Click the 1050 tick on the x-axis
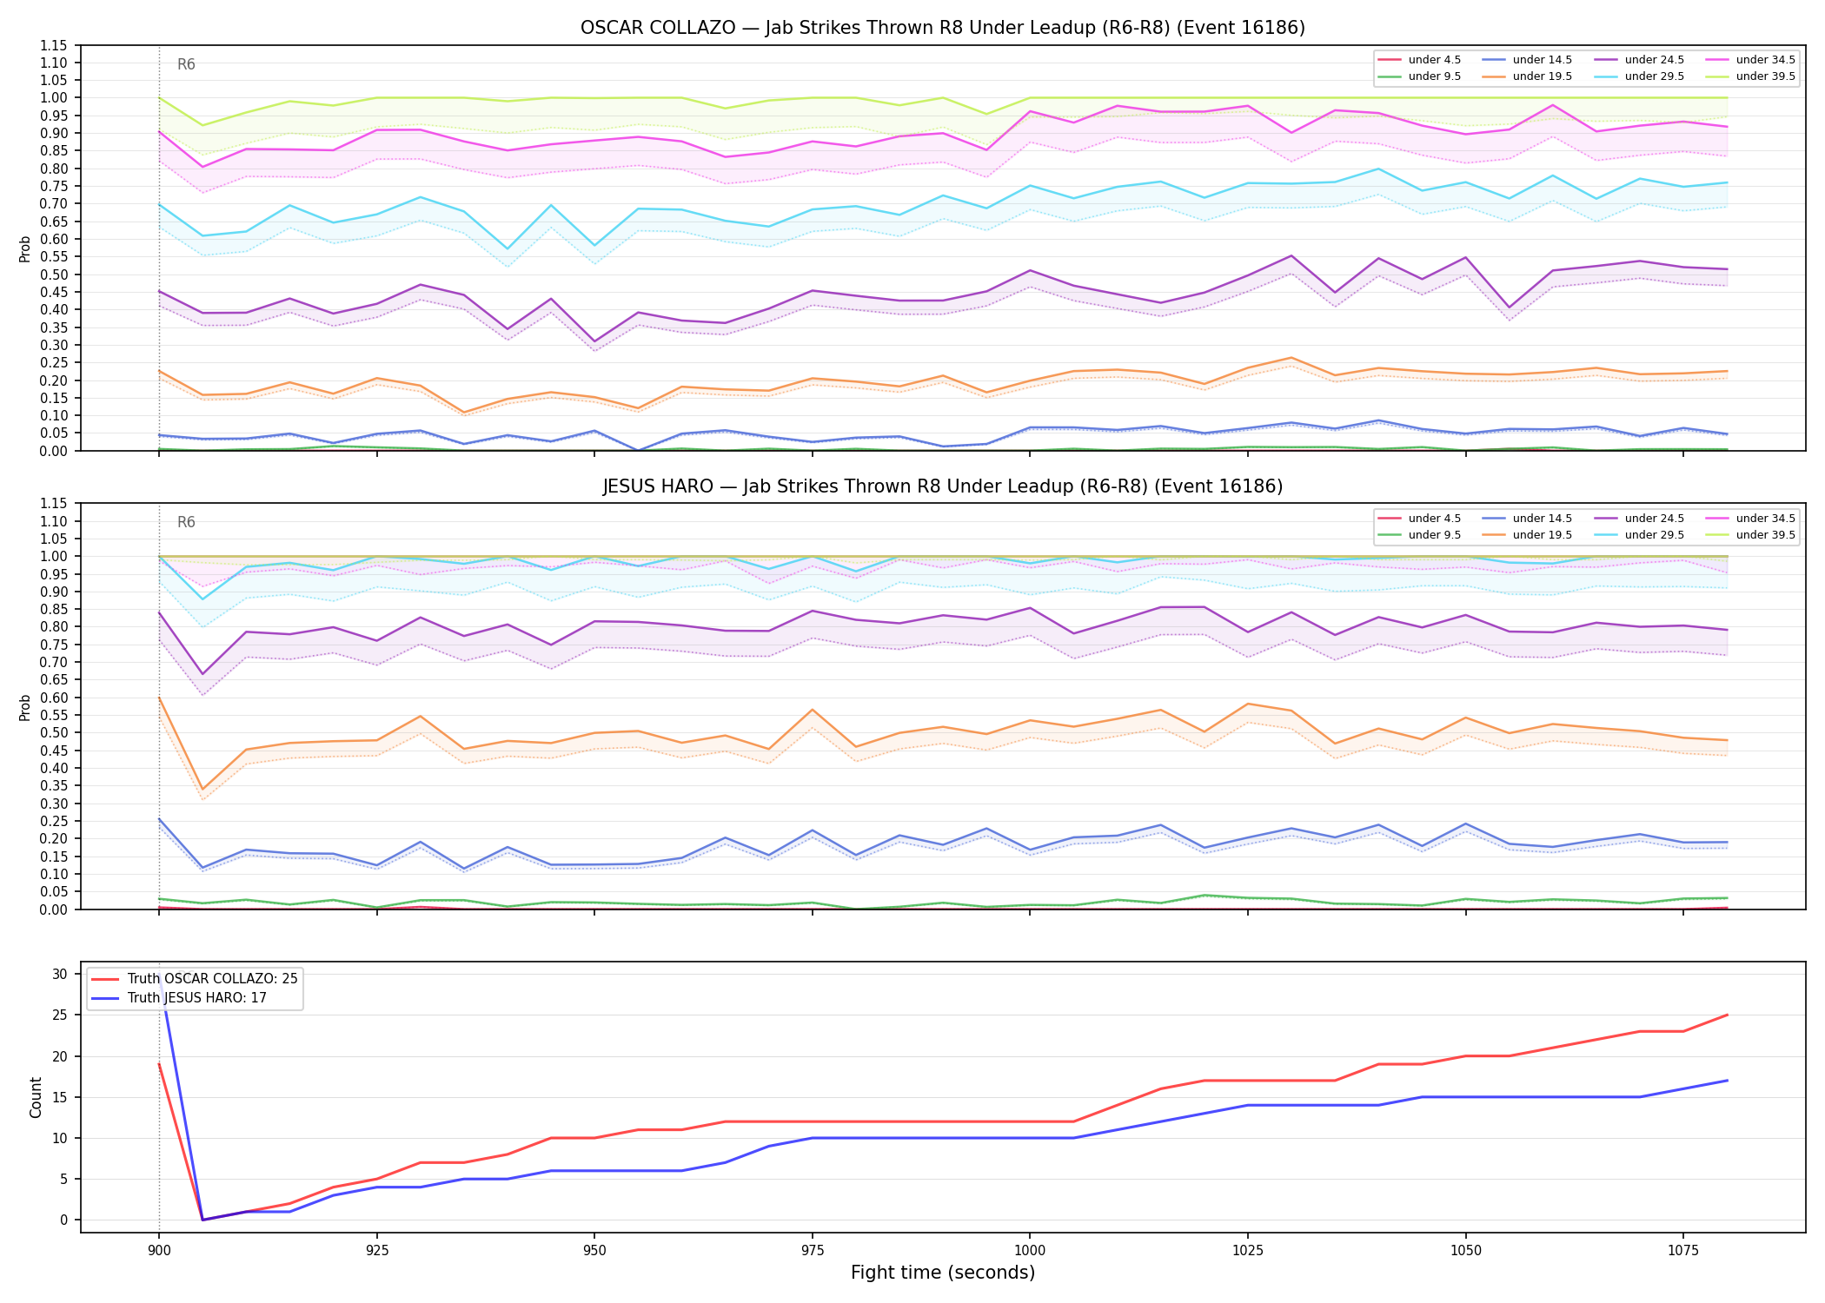This screenshot has width=1825, height=1303. coord(1466,1251)
